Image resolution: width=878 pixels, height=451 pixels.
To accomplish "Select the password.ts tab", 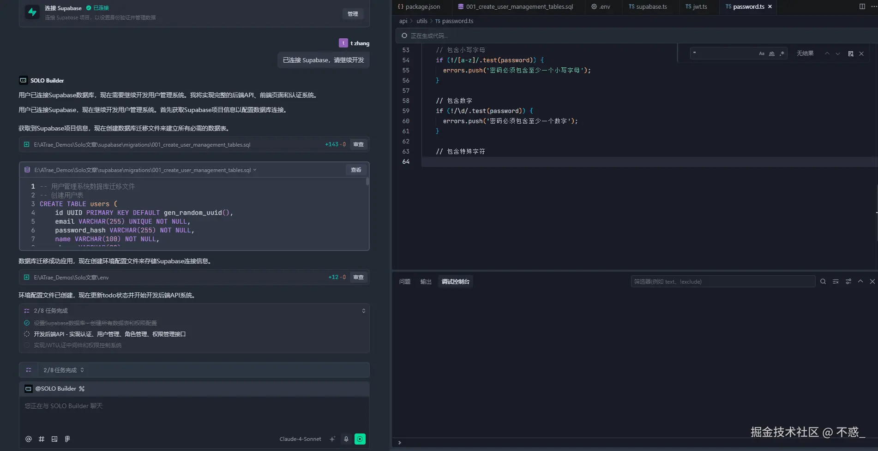I will pos(745,6).
